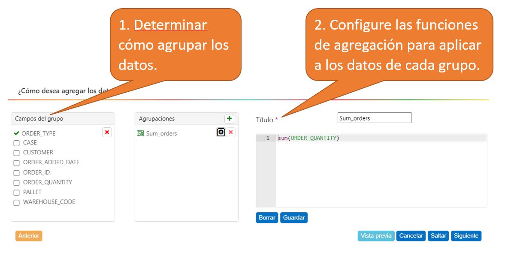Tick the ORDER_ADDED_DATE checkbox
The width and height of the screenshot is (505, 256).
[17, 163]
